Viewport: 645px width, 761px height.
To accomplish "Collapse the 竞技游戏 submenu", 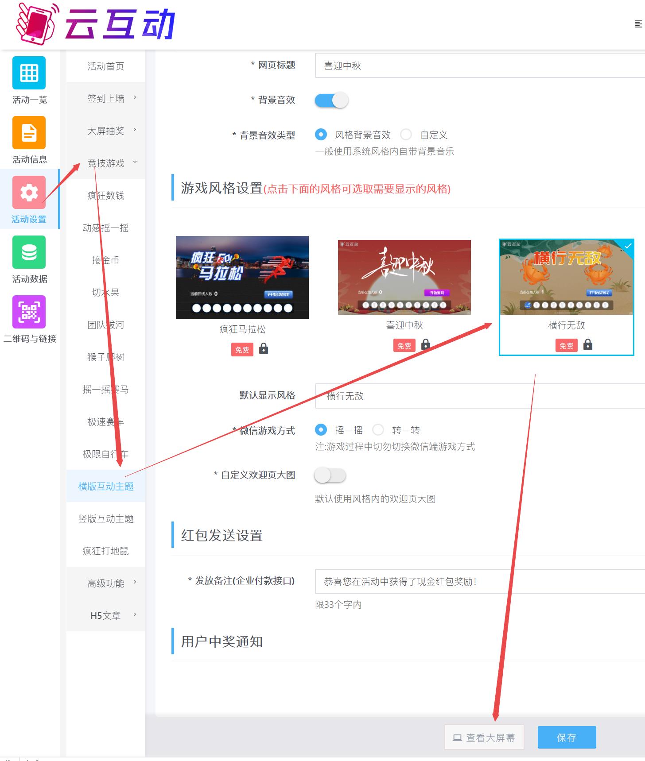I will pos(106,163).
